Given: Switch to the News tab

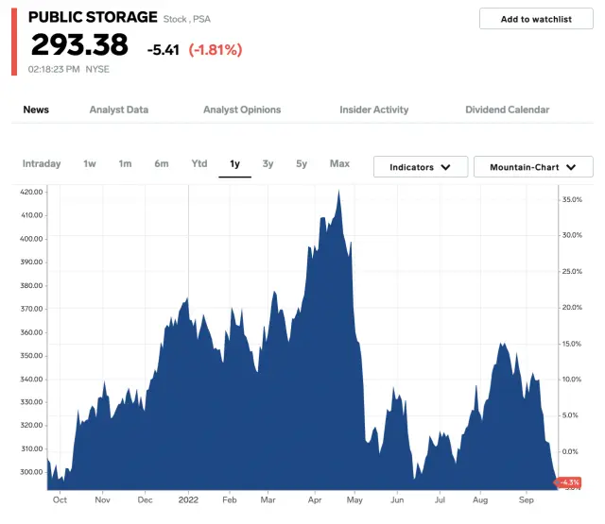Looking at the screenshot, I should (x=36, y=110).
